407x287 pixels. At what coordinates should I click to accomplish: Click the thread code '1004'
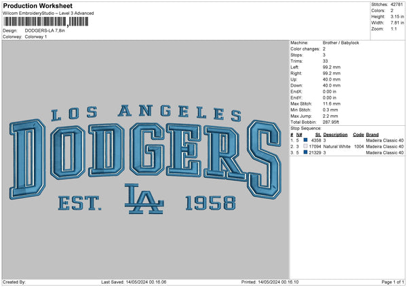point(359,147)
